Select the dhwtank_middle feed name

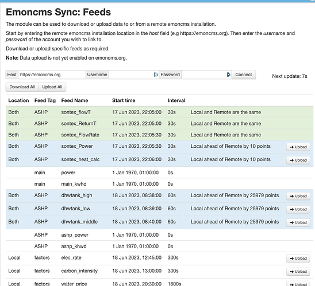[79, 222]
